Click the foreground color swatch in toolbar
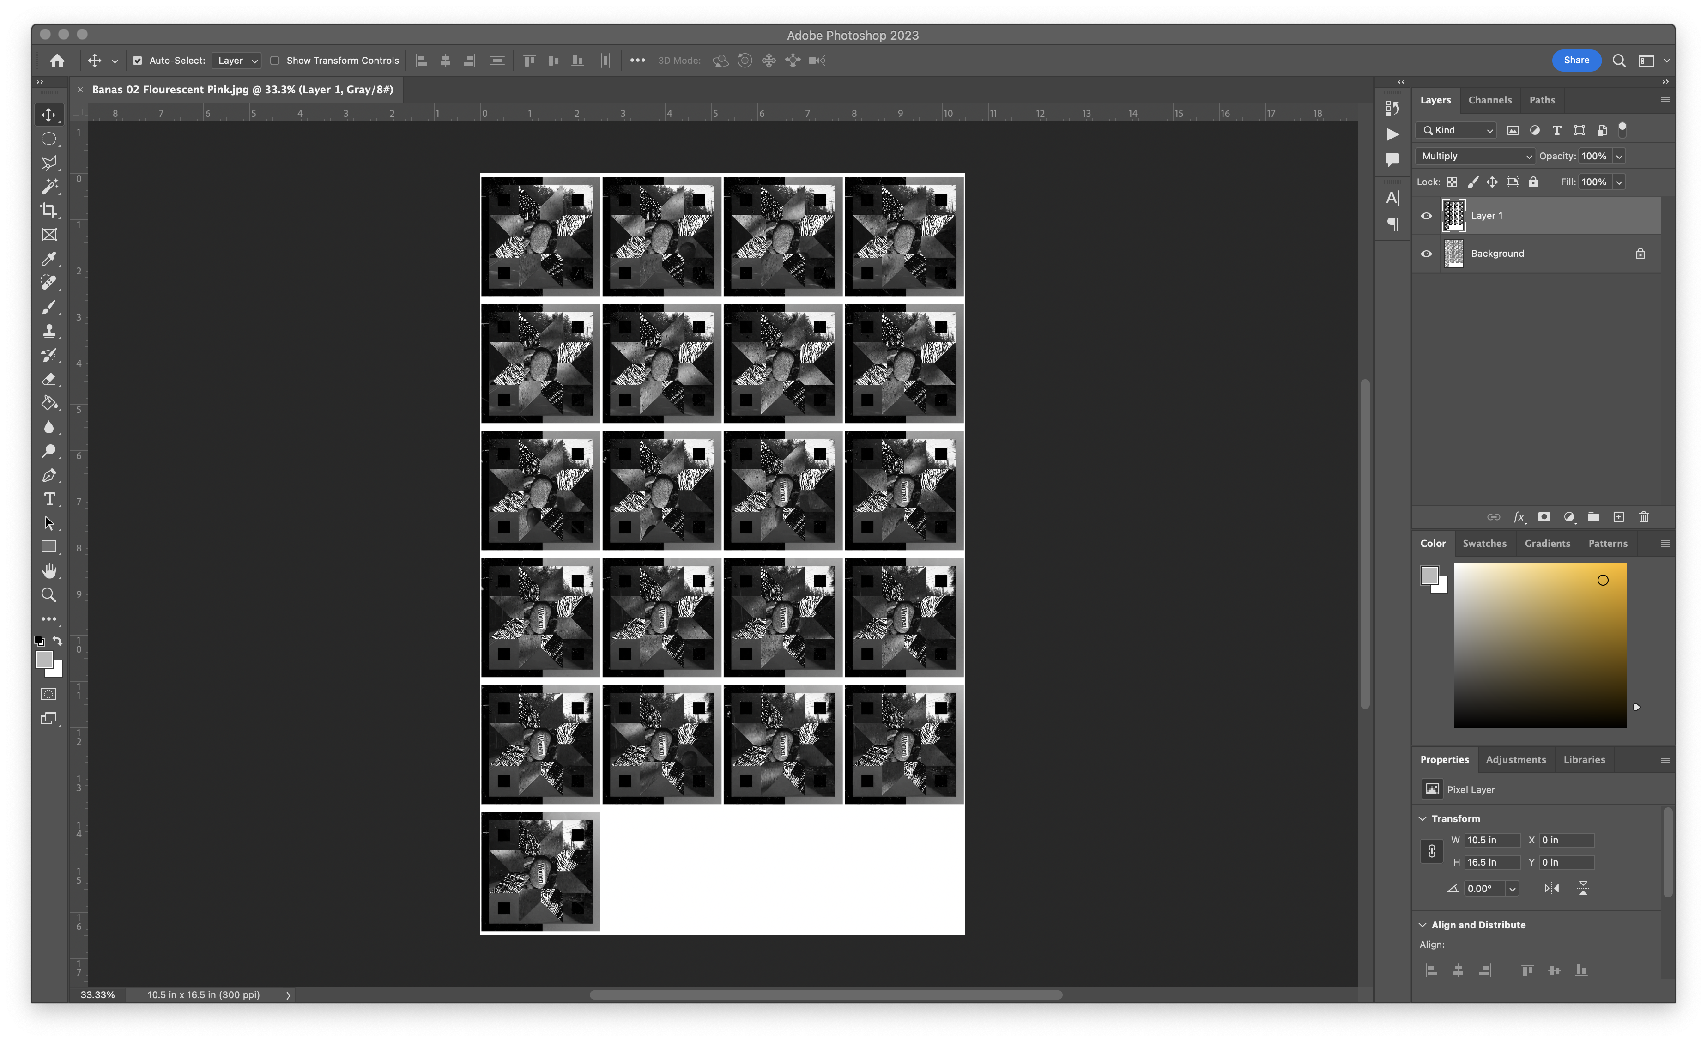 coord(43,659)
